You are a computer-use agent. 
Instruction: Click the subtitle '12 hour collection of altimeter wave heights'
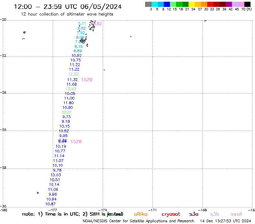[x=67, y=14]
